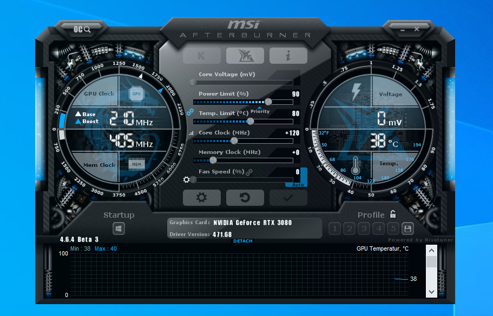
Task: Click the Kombustor K button
Action: (x=201, y=56)
